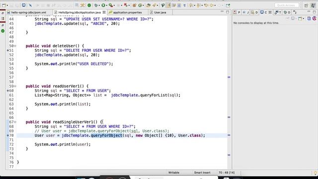Image resolution: width=318 pixels, height=179 pixels.
Task: Click the green icon in left sidebar
Action: pyautogui.click(x=2, y=31)
